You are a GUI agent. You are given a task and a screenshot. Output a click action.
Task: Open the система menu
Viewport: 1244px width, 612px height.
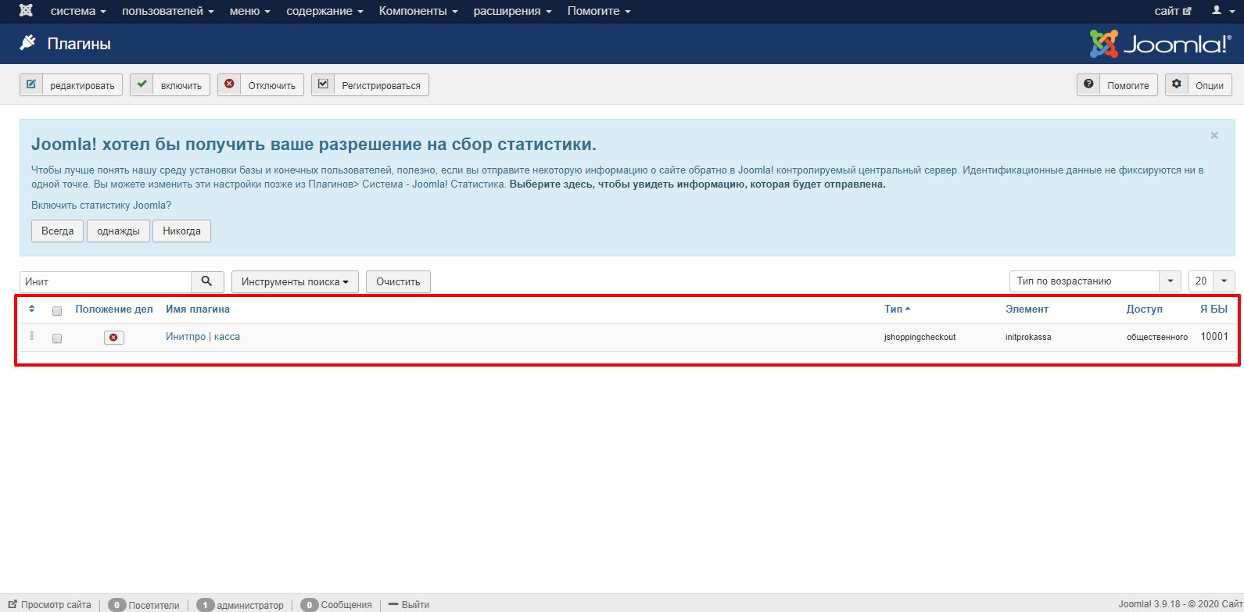coord(78,11)
